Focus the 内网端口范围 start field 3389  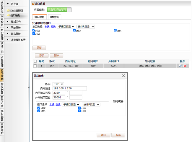point(59,93)
